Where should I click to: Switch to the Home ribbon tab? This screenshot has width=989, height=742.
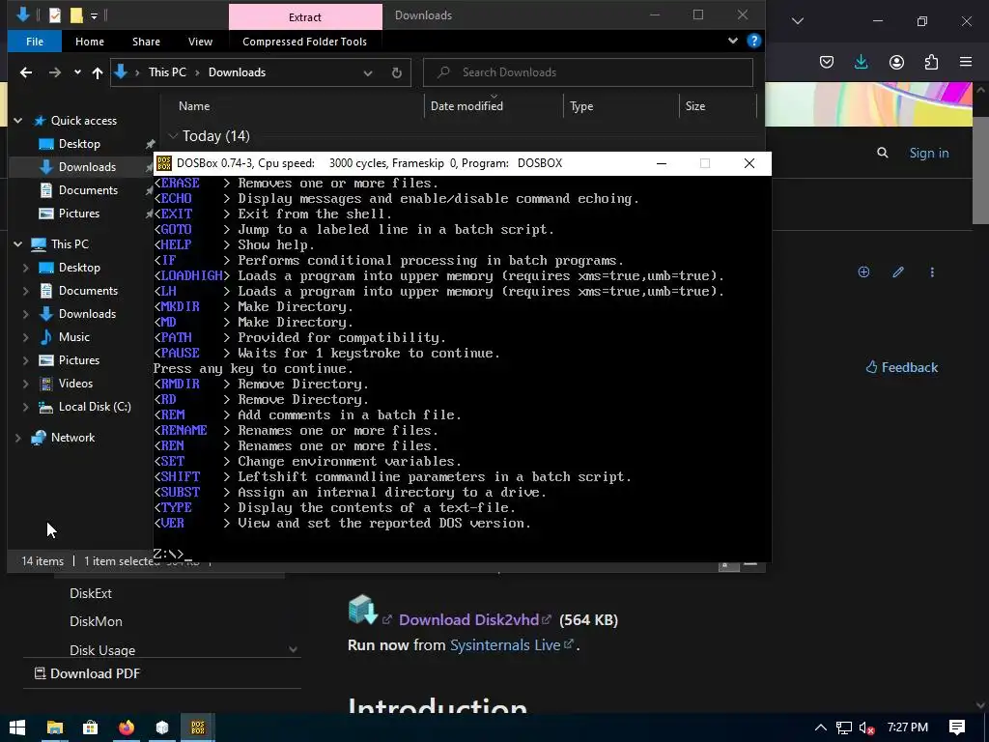(90, 42)
